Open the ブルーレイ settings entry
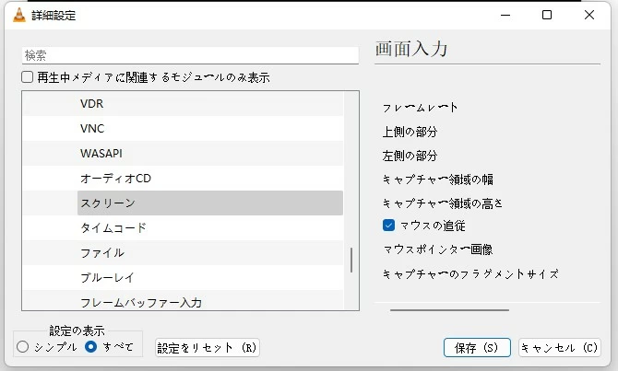This screenshot has width=618, height=371. pos(107,277)
